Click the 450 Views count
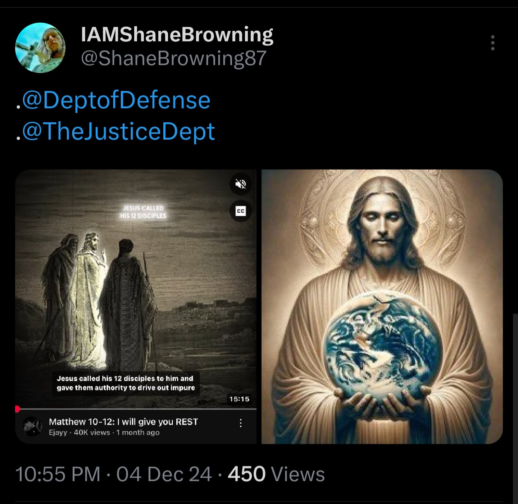Image resolution: width=518 pixels, height=504 pixels. click(276, 474)
